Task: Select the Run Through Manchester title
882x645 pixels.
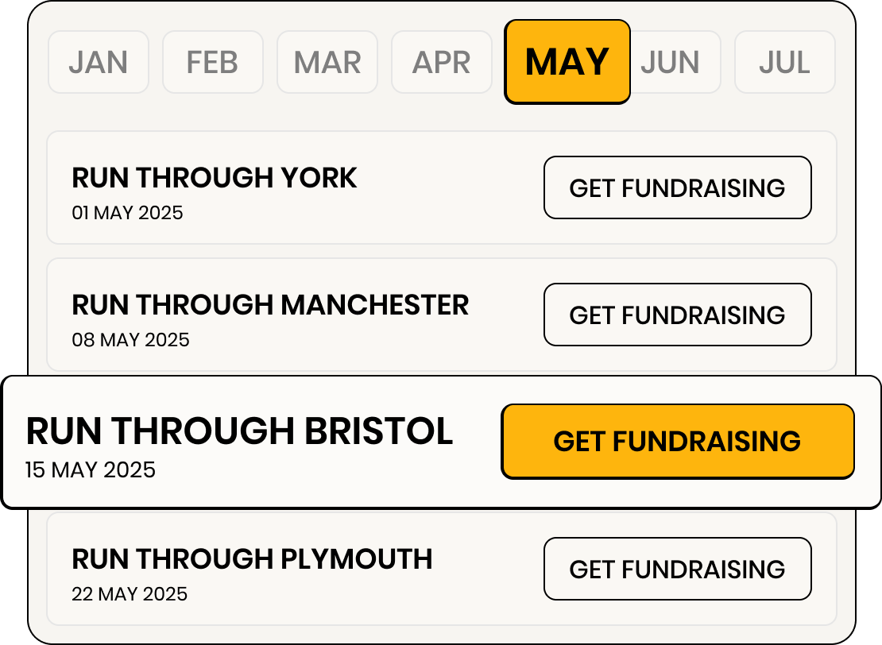Action: coord(270,305)
